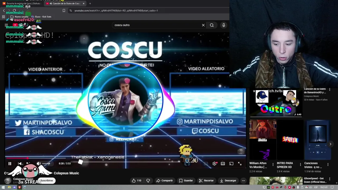Open options for Canciones tristes video
Image resolution: width=338 pixels, height=190 pixels.
(x=328, y=164)
